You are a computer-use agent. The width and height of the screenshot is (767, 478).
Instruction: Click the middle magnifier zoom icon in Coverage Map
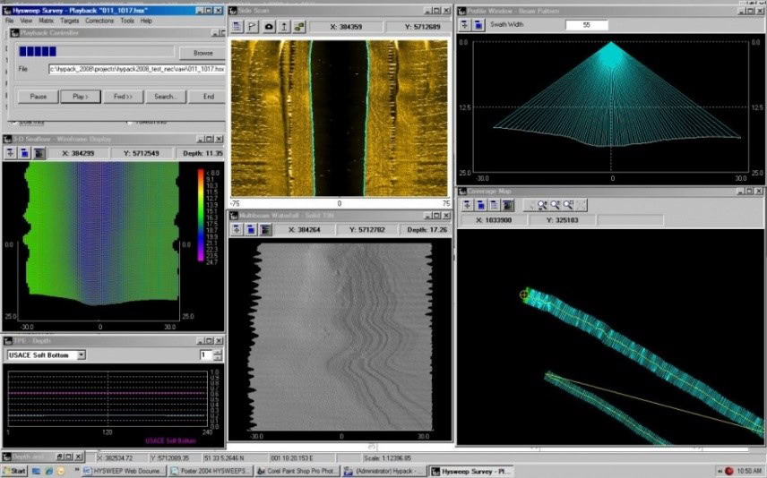[556, 205]
